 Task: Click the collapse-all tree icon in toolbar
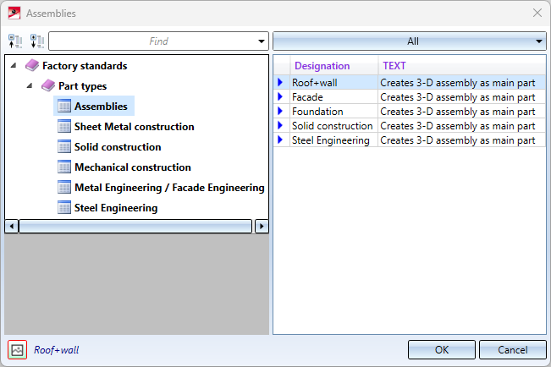15,41
